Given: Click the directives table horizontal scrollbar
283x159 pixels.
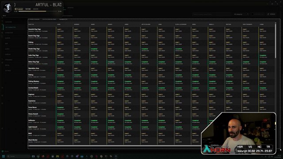Looking at the screenshot, I should (x=115, y=146).
